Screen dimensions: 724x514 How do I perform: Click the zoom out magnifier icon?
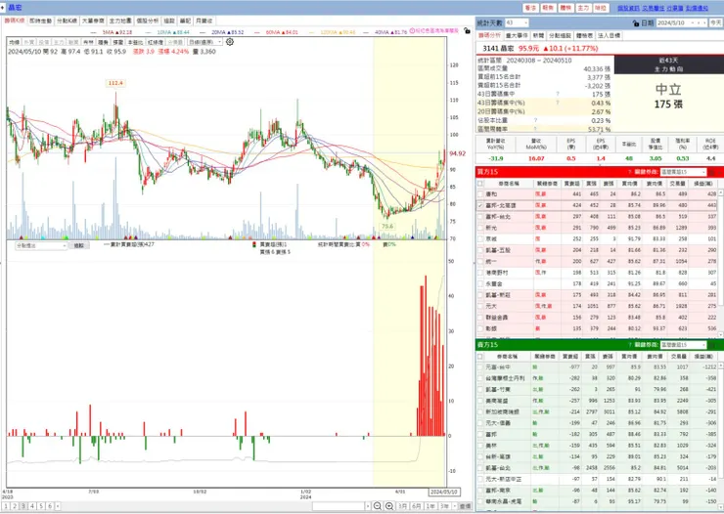[x=378, y=506]
